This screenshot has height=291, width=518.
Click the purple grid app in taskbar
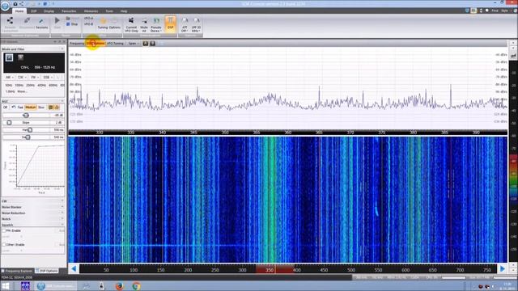[25, 285]
